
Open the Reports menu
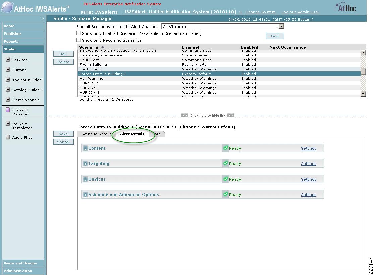tap(23, 41)
